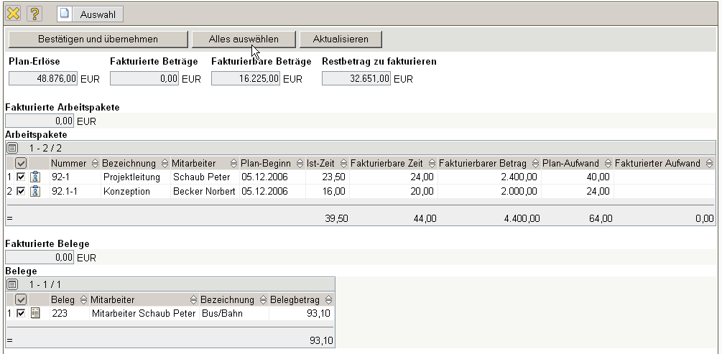
Task: Click the work package icon for Projektleitung
Action: coord(35,177)
